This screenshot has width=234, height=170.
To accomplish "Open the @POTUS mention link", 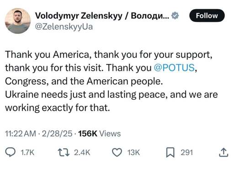I will 174,67.
